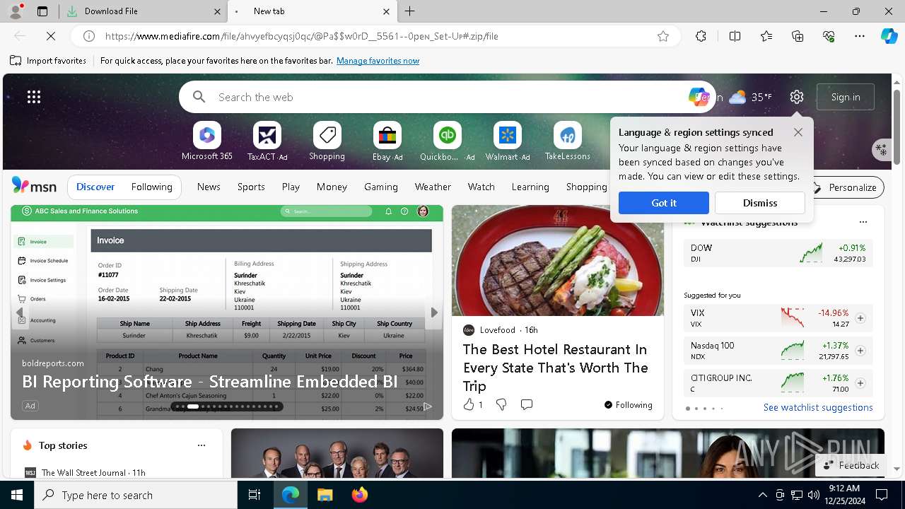Close the language settings synced popup
905x509 pixels.
[798, 132]
